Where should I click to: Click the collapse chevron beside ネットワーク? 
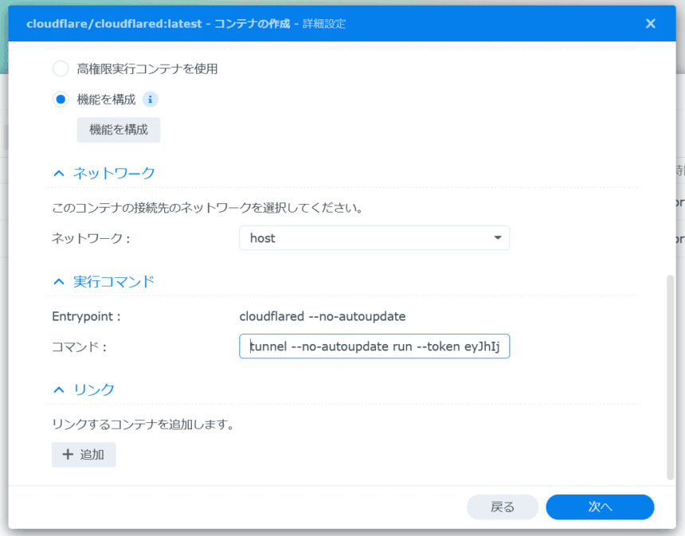[x=58, y=173]
